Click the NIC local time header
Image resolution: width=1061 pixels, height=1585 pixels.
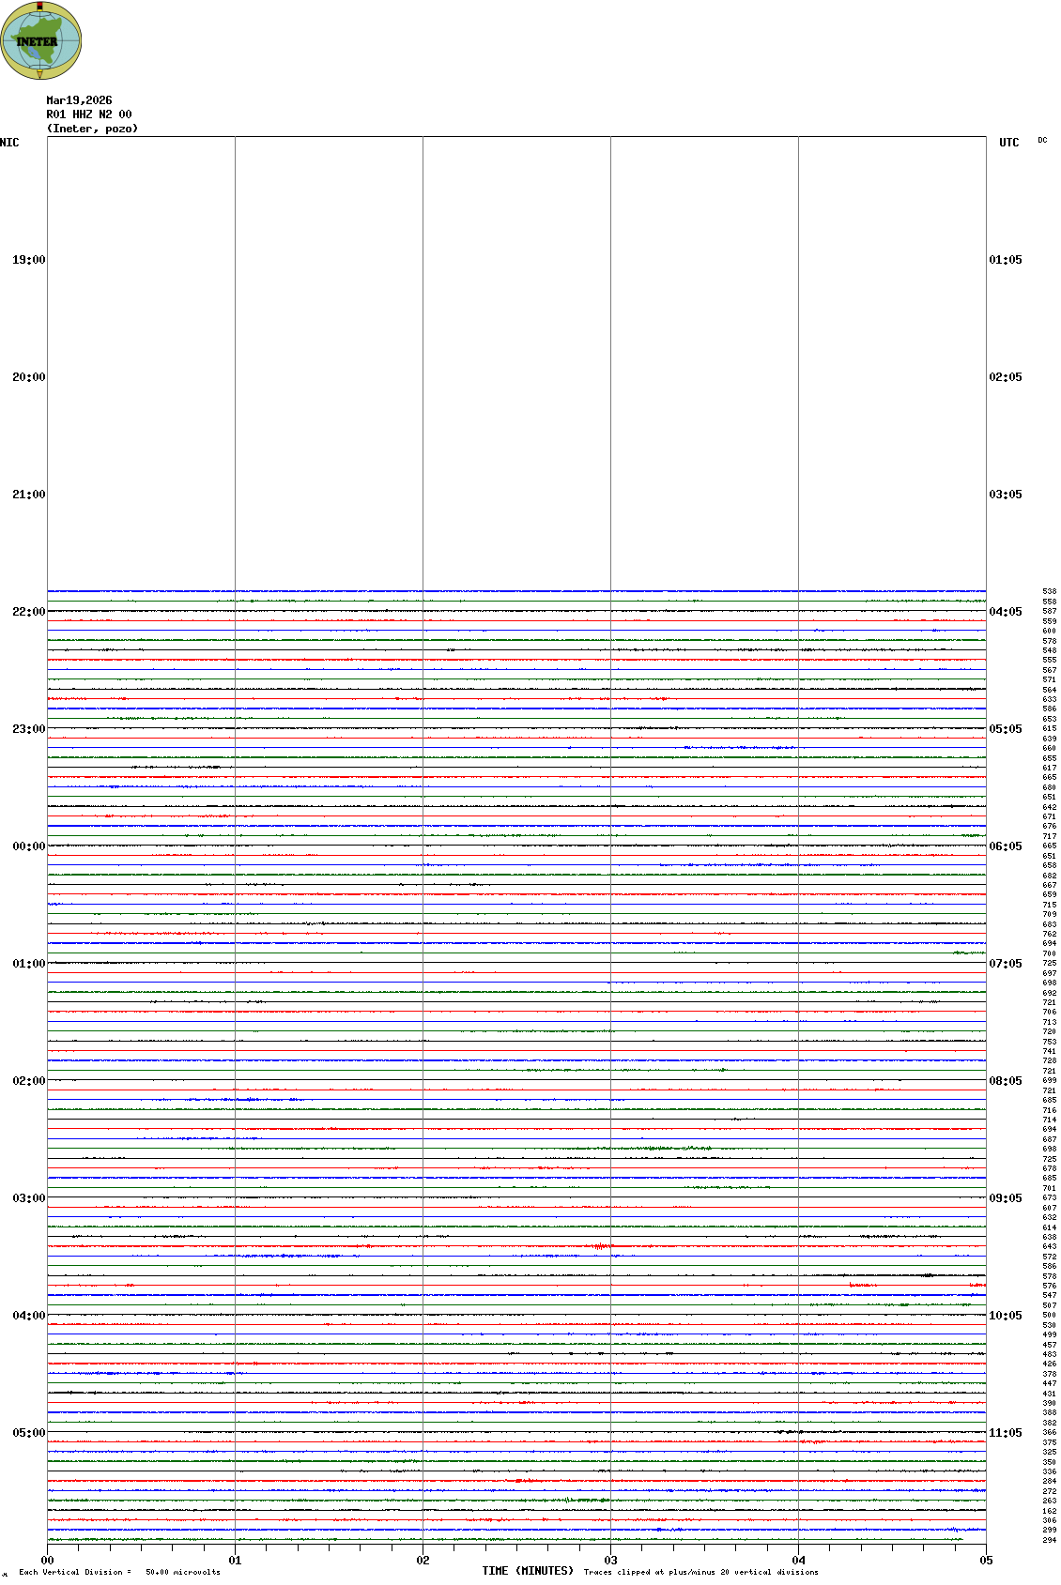[9, 143]
